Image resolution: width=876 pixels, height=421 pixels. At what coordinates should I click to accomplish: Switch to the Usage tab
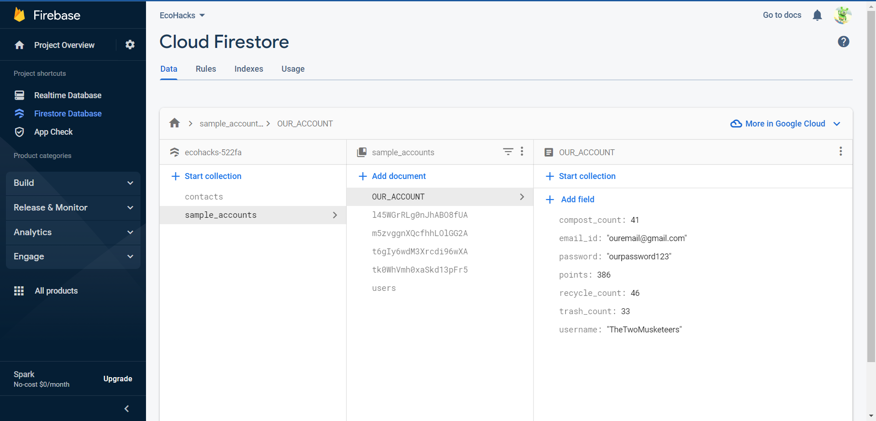(x=293, y=69)
